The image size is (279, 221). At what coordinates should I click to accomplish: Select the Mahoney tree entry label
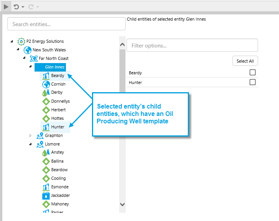pyautogui.click(x=60, y=204)
